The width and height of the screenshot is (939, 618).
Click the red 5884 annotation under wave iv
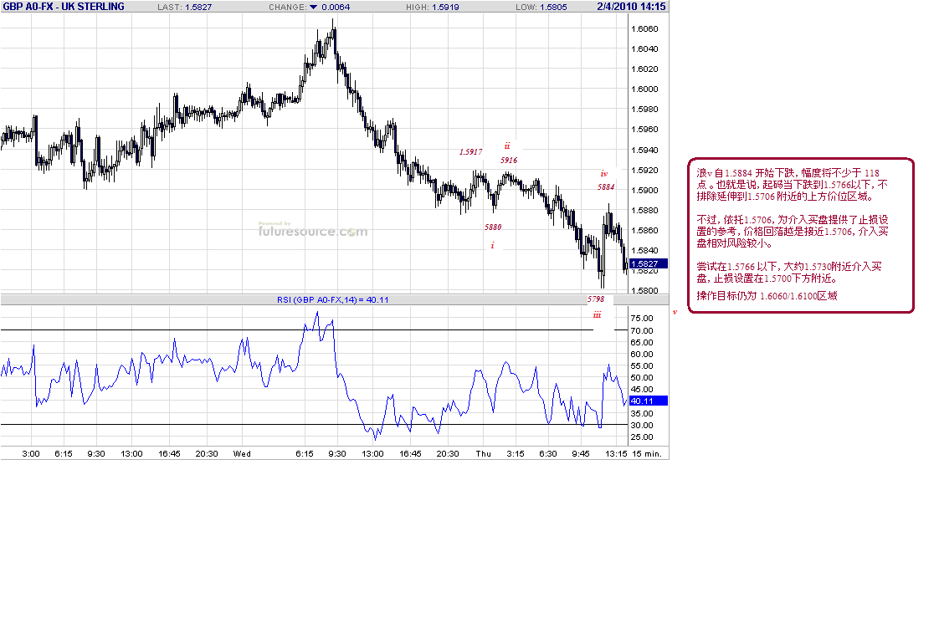[606, 187]
